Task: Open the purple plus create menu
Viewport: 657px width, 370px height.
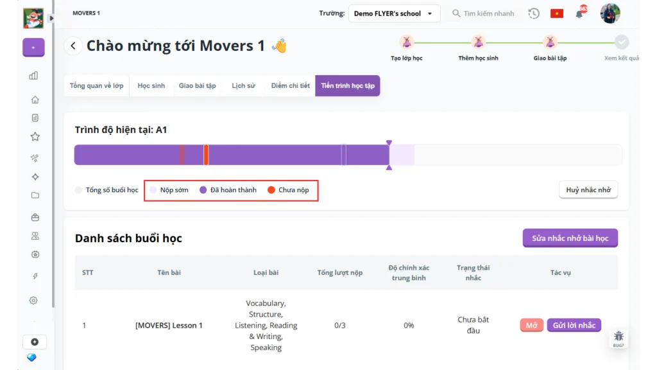Action: (33, 48)
